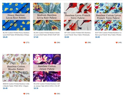Open BCFT260 Custom Printed Bamboo Cotton link
Viewport: 126px width, 105px height.
(108, 34)
